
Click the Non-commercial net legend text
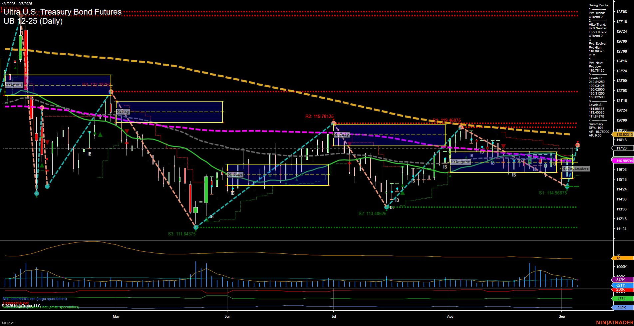(34, 299)
